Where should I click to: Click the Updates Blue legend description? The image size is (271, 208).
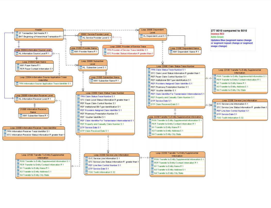tap(232, 43)
